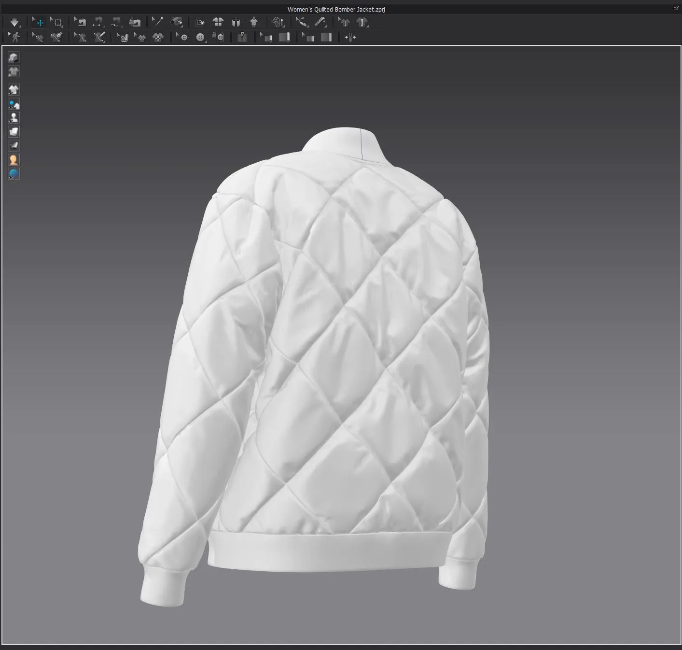Click the opposing arrows toolbar icon

click(x=350, y=37)
